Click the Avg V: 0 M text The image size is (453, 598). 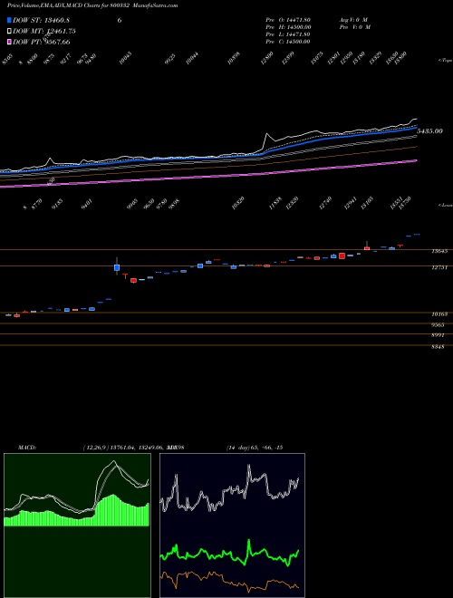353,20
